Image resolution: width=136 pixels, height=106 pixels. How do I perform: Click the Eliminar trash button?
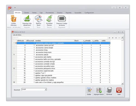click(109, 91)
